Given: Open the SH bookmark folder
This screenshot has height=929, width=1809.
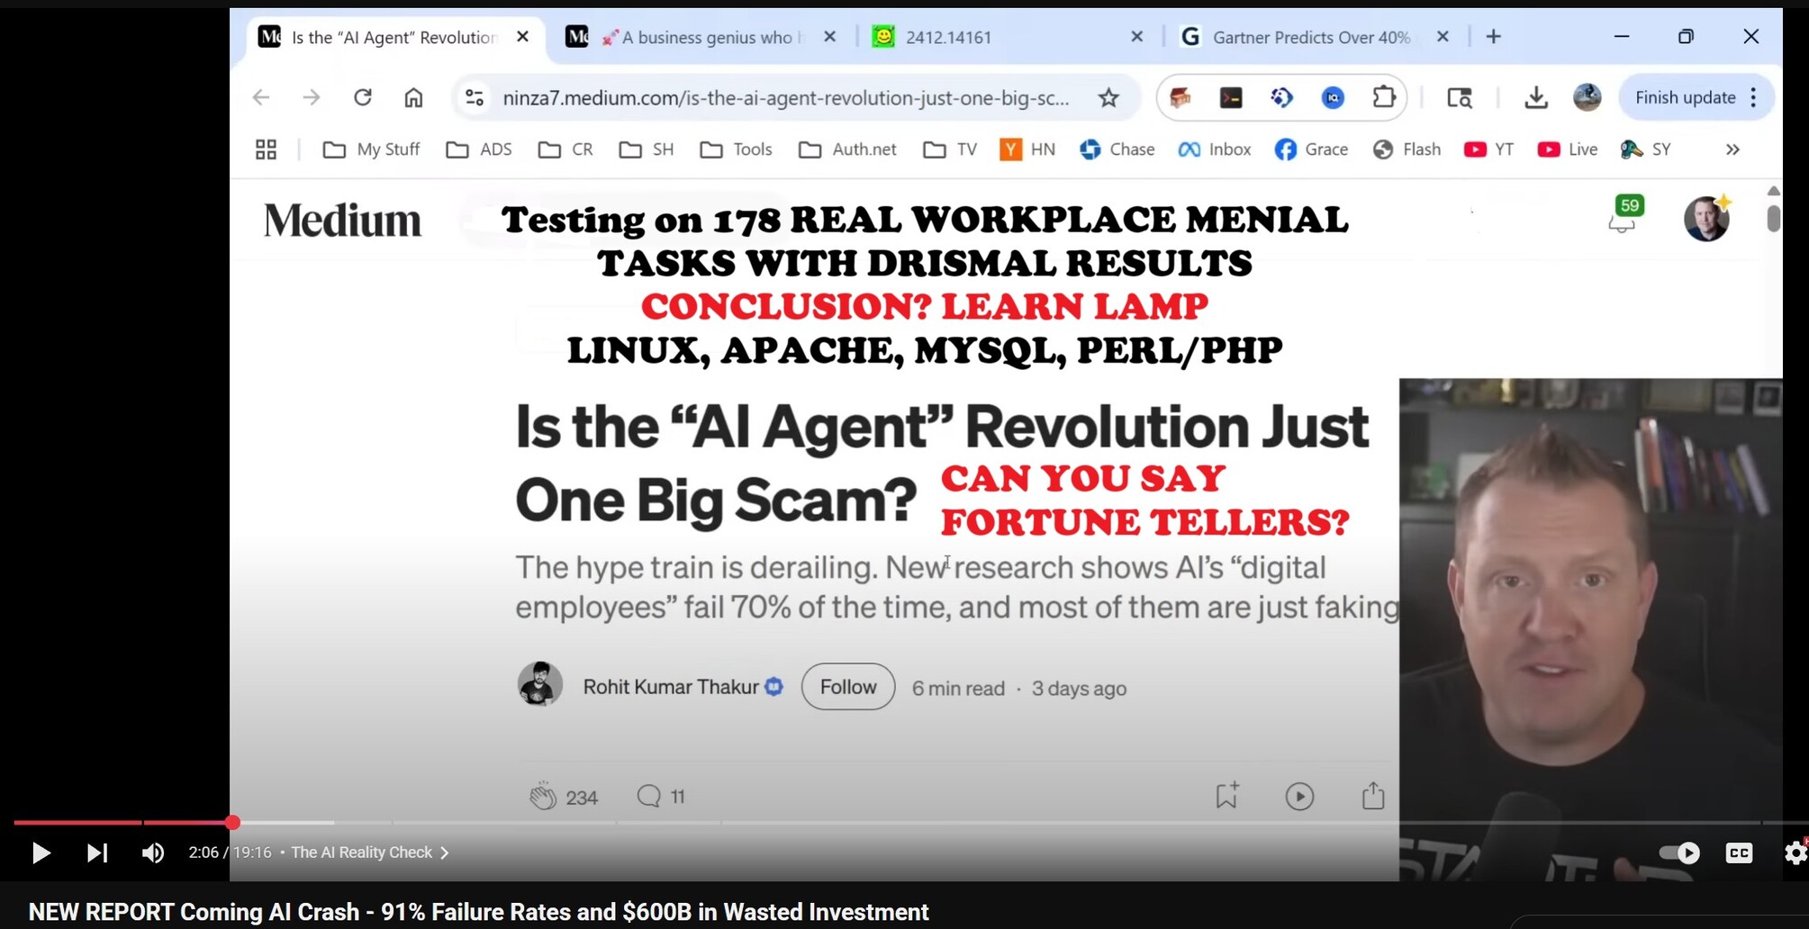Looking at the screenshot, I should coord(647,149).
